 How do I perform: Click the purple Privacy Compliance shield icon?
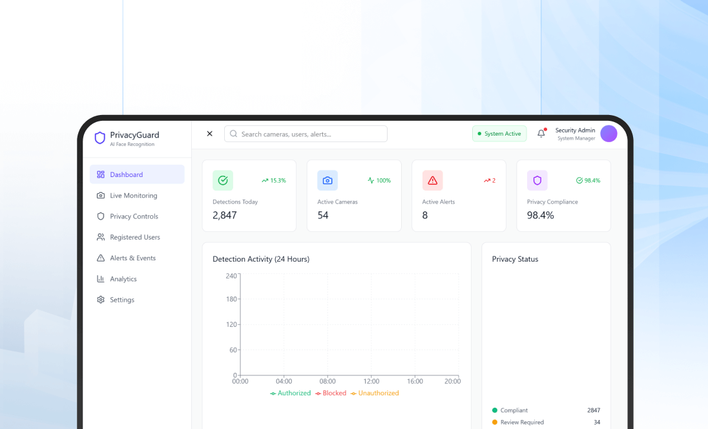[537, 180]
